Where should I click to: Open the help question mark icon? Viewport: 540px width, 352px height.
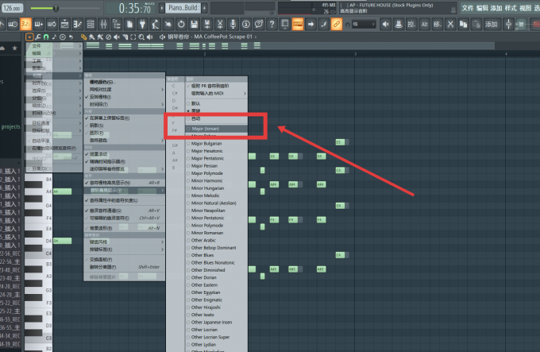pyautogui.click(x=272, y=24)
